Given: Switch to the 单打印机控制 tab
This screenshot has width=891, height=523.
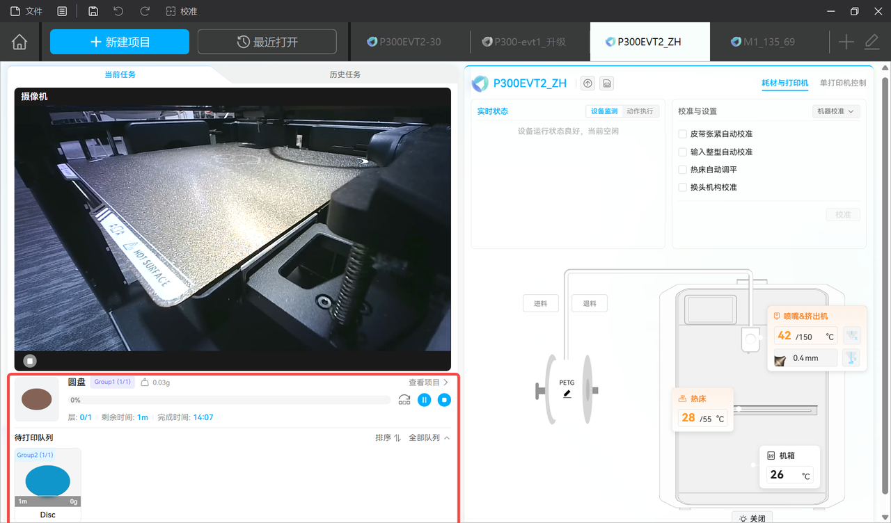Looking at the screenshot, I should tap(843, 83).
